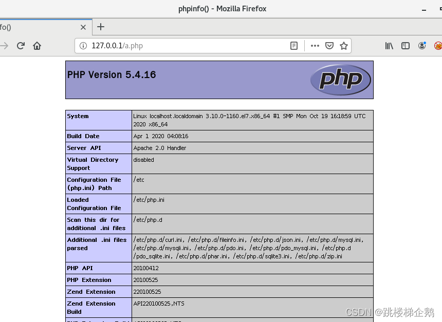This screenshot has width=442, height=322.
Task: Open Firefox account icon
Action: (422, 46)
